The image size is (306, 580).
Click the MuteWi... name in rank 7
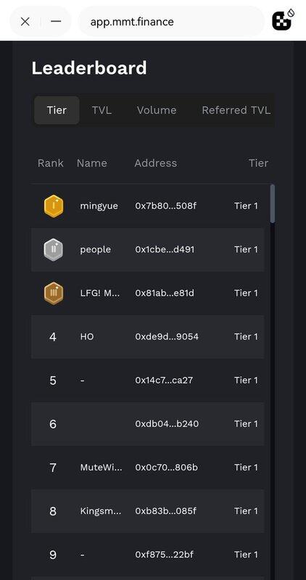[x=101, y=468]
